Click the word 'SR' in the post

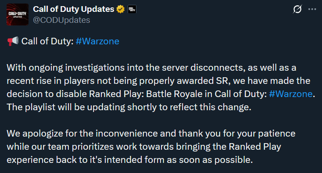(x=222, y=81)
